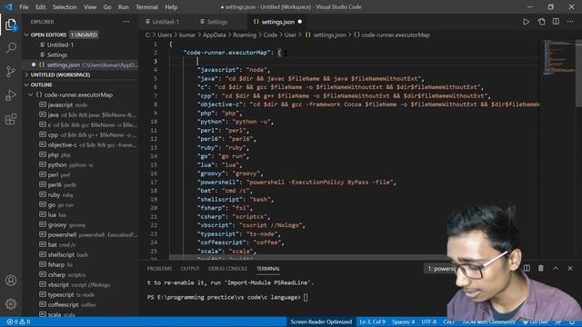Open the Search view in activity bar
The height and width of the screenshot is (327, 582).
click(x=11, y=48)
